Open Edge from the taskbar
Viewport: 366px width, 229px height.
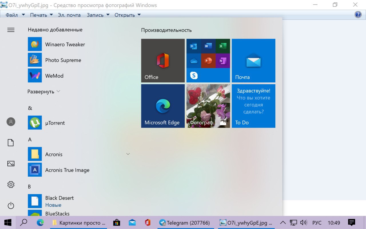(x=40, y=222)
